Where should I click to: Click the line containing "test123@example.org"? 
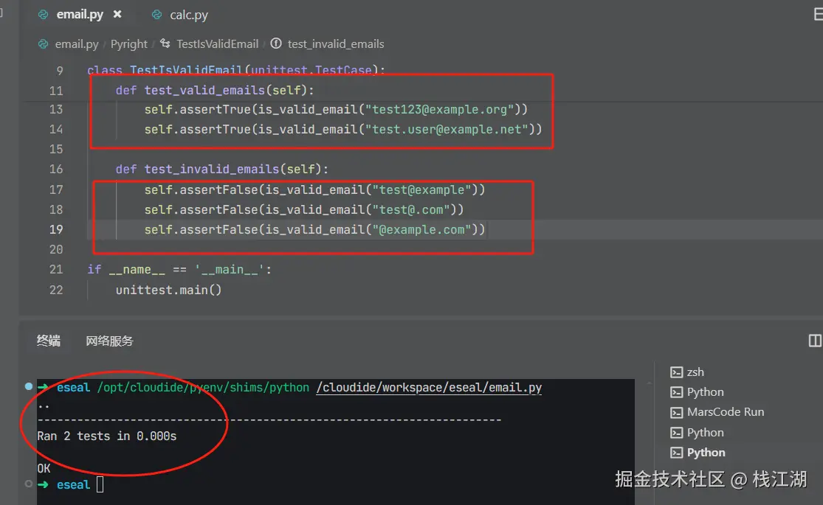coord(336,110)
